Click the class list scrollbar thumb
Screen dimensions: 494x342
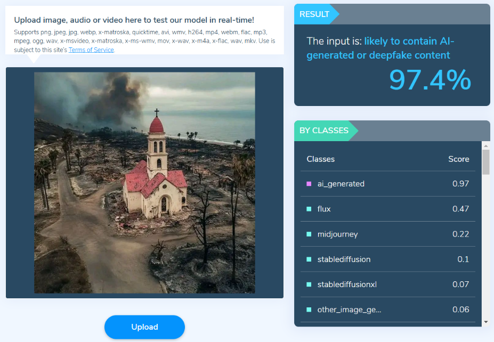(485, 162)
